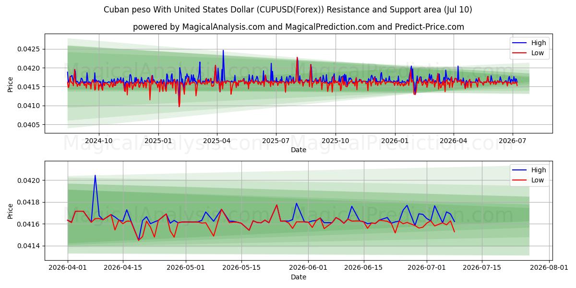Click the 2026-04 x-axis tick label

point(454,141)
